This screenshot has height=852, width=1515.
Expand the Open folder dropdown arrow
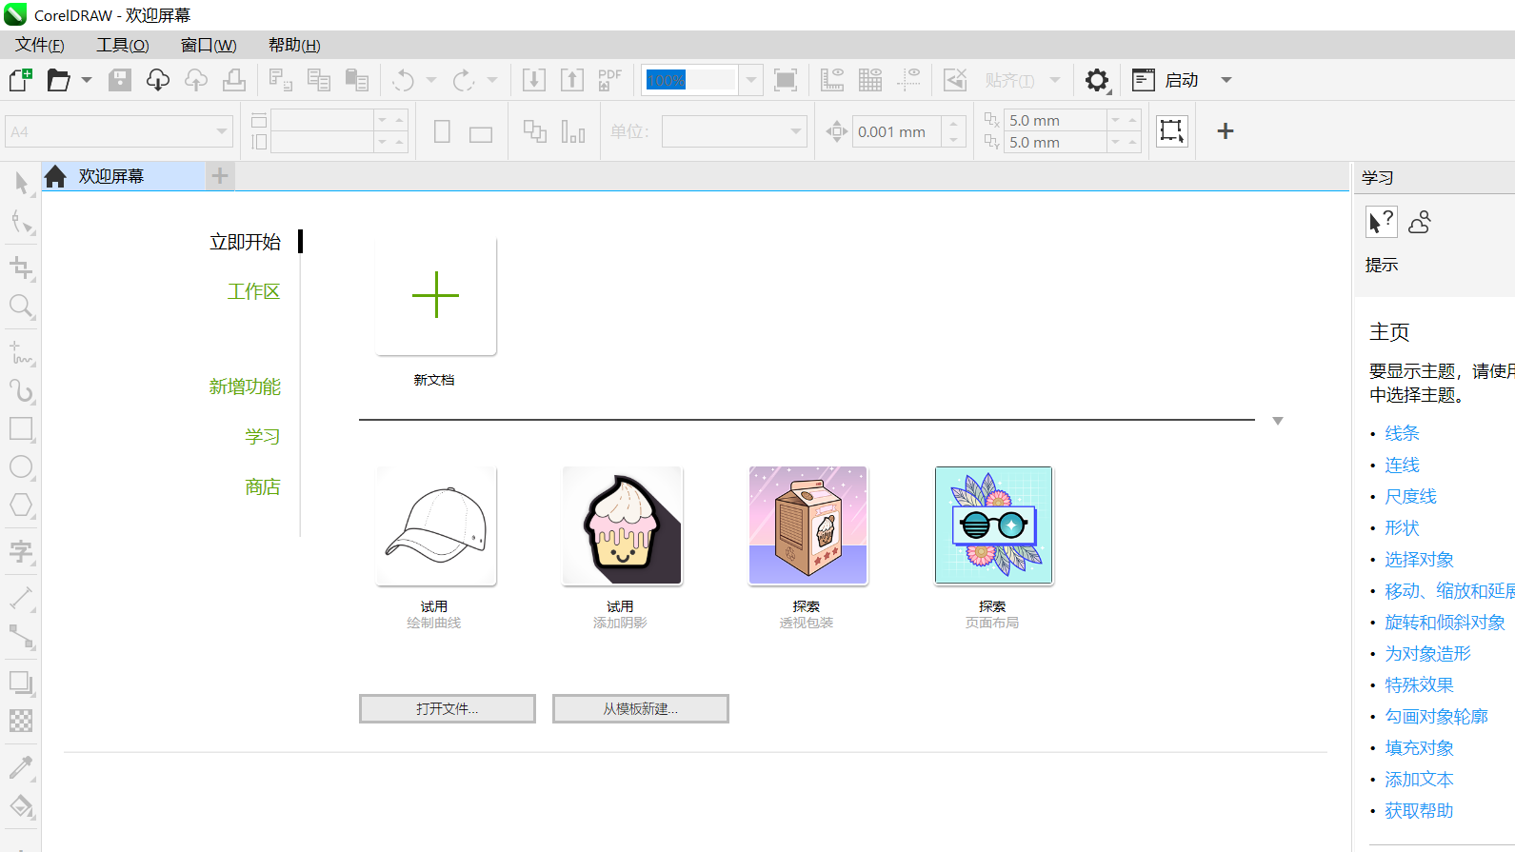tap(87, 80)
